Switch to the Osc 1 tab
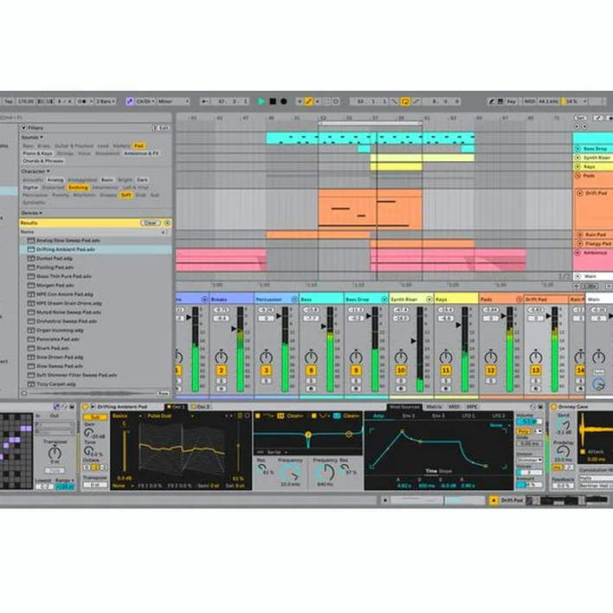Viewport: 613px width, 613px height. tap(177, 407)
